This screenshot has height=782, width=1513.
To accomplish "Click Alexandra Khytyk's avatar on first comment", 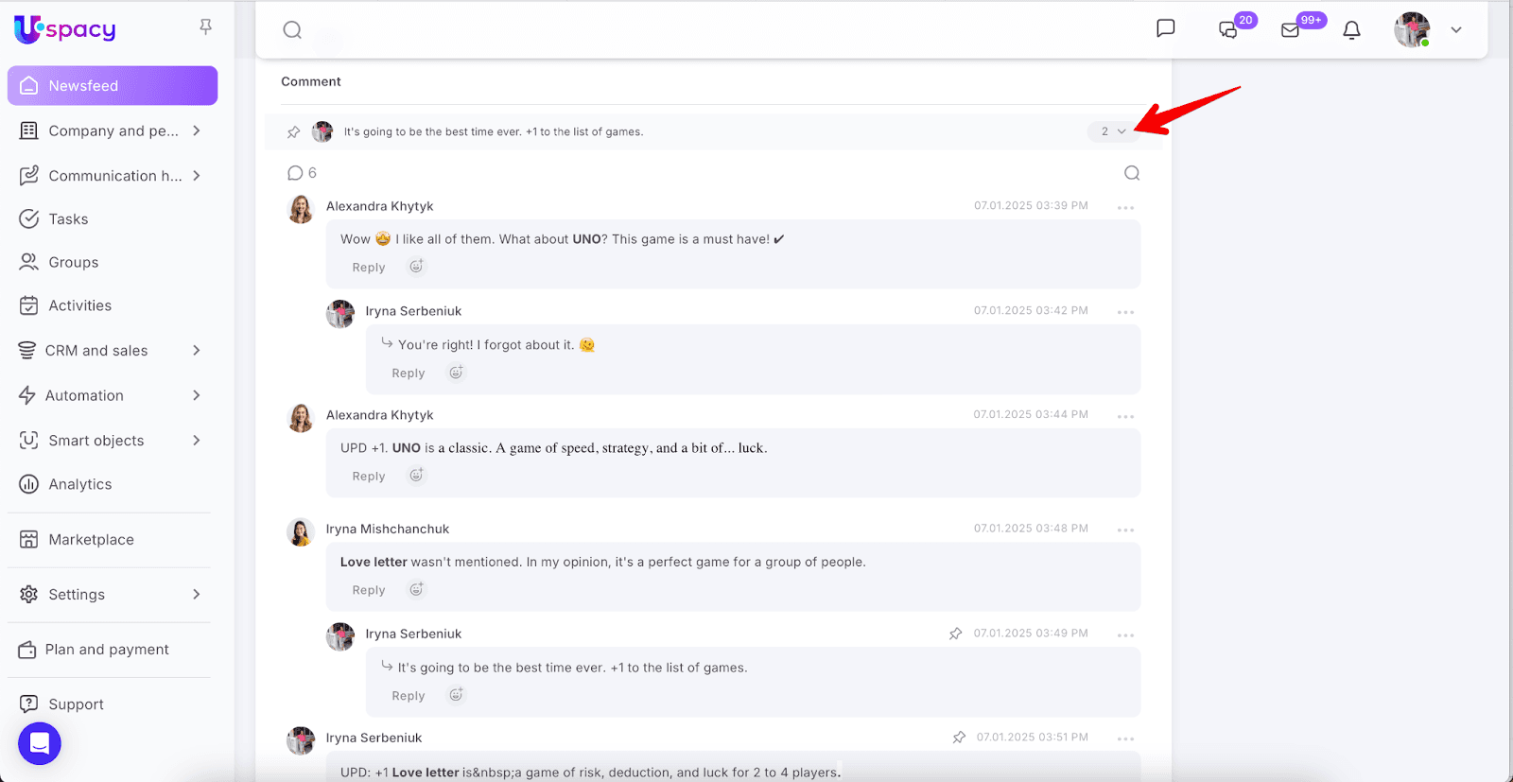I will [301, 209].
